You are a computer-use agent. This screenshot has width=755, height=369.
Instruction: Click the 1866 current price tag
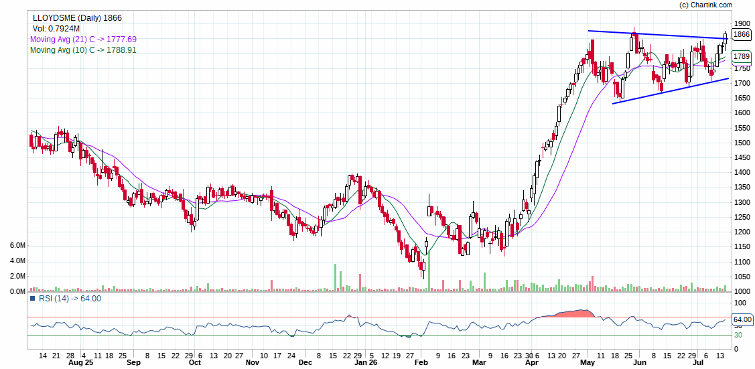coord(741,34)
